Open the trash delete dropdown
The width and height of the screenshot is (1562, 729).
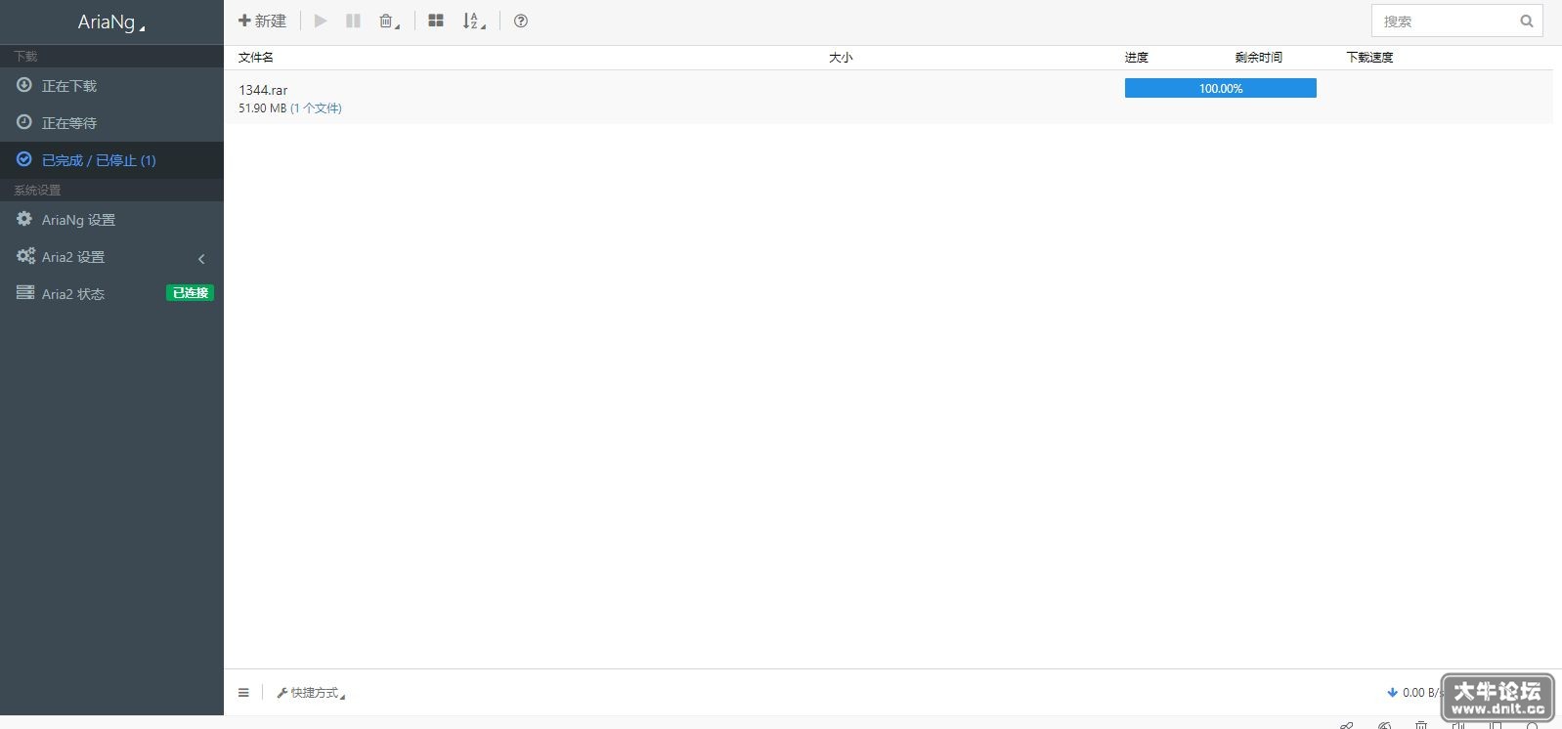tap(389, 21)
